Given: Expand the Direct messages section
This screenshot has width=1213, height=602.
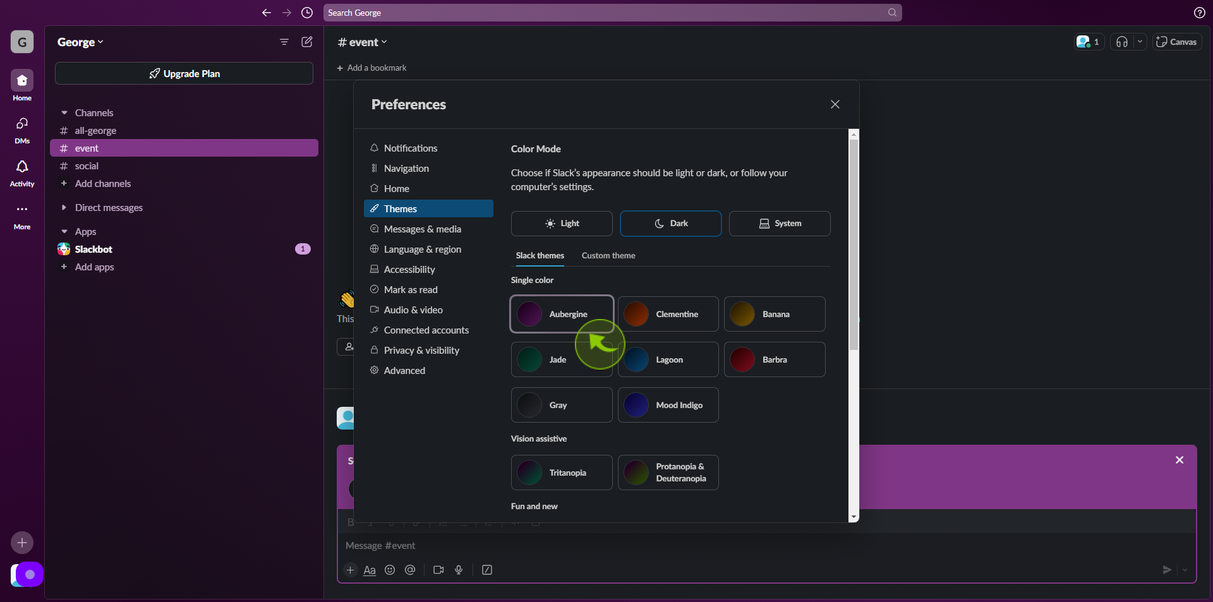Looking at the screenshot, I should click(64, 208).
